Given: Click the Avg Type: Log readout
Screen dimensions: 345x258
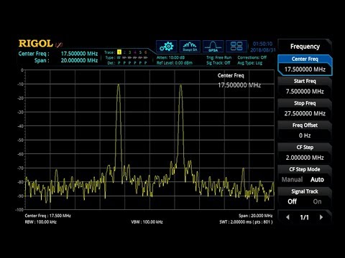Looking at the screenshot, I should (250, 63).
